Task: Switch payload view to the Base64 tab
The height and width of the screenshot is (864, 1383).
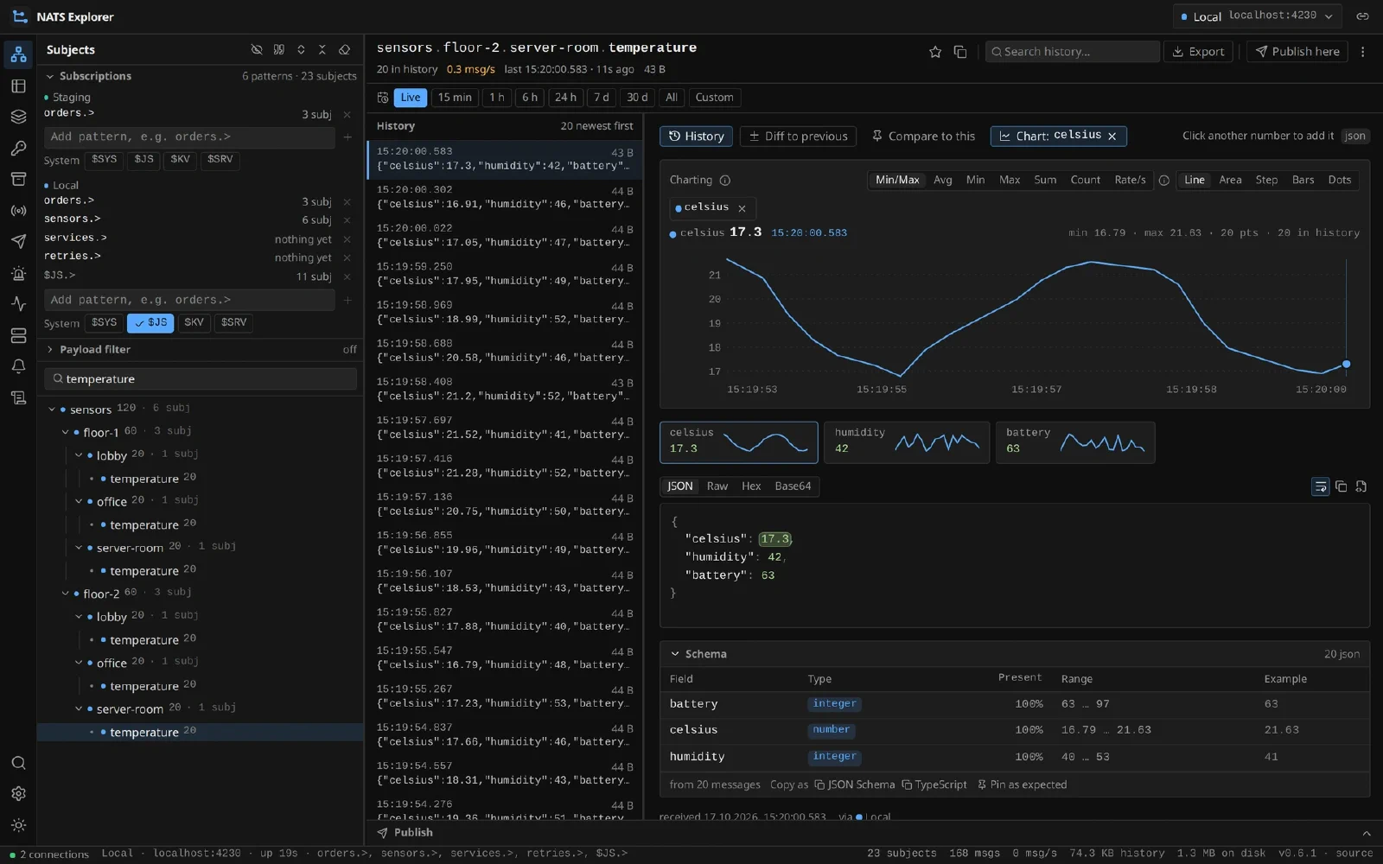Action: tap(793, 486)
